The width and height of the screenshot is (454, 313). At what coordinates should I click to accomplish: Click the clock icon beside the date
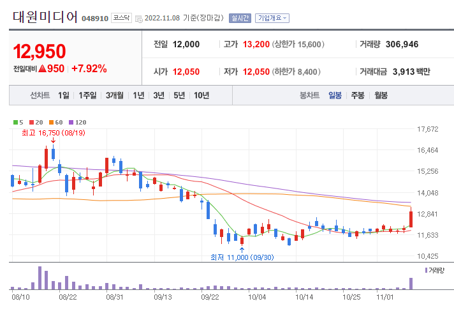click(x=139, y=19)
